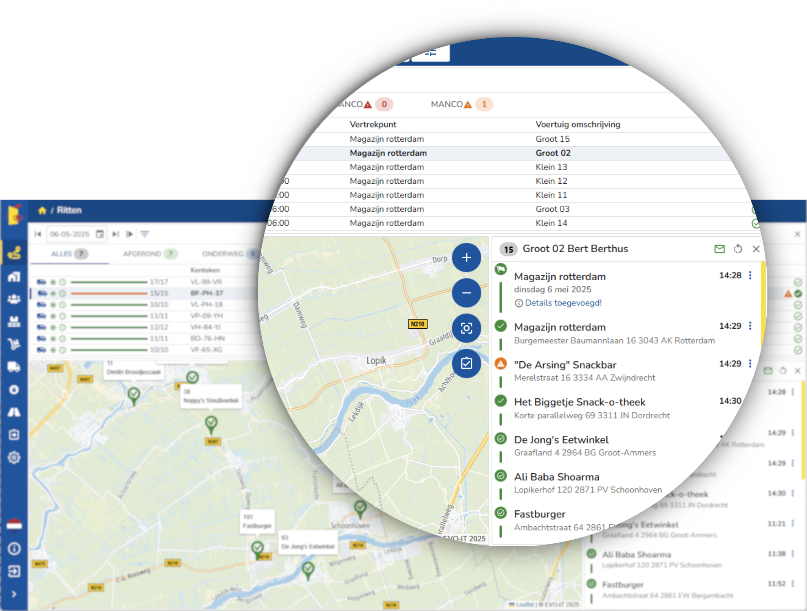Click the app logo in top-left corner
The width and height of the screenshot is (807, 611).
tap(14, 214)
